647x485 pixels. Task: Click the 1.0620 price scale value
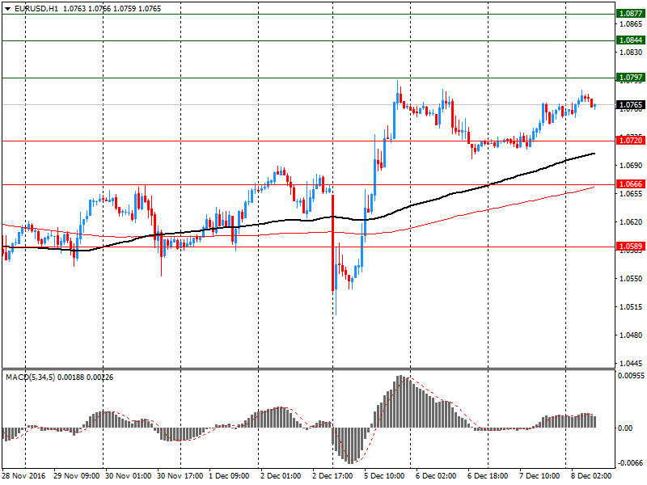point(631,221)
